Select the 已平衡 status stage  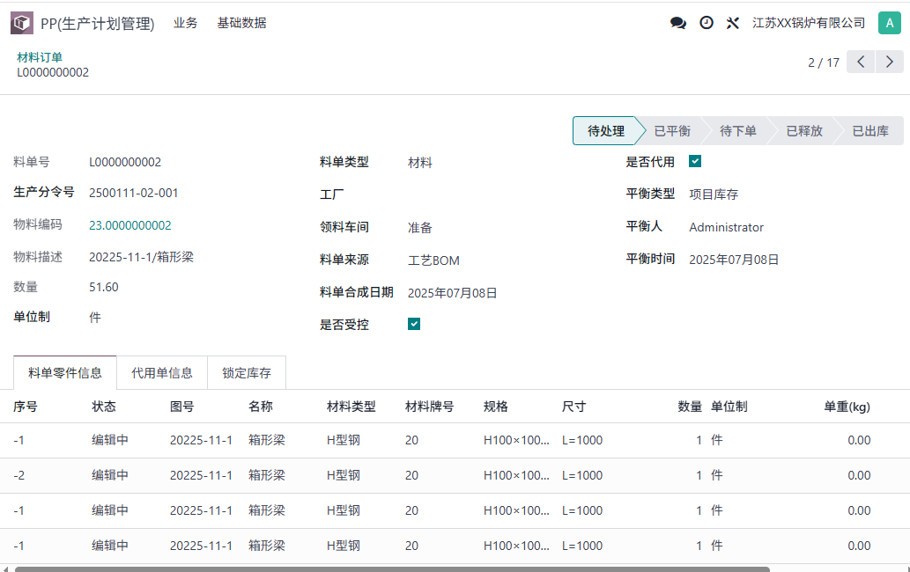coord(672,131)
